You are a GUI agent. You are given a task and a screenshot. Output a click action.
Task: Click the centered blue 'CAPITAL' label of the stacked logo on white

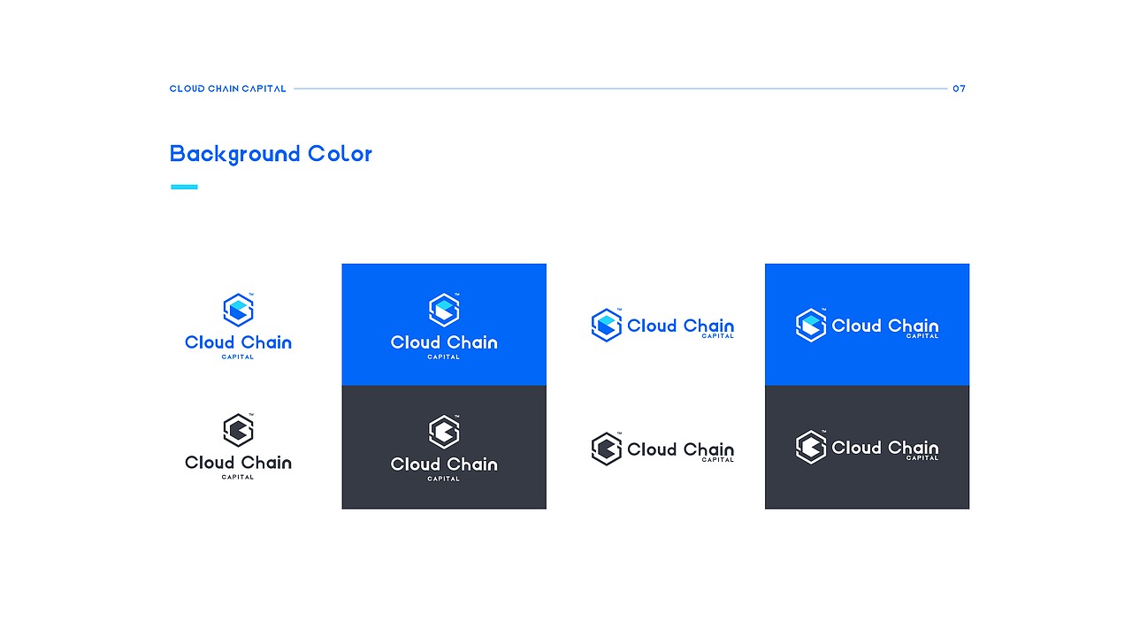coord(238,357)
